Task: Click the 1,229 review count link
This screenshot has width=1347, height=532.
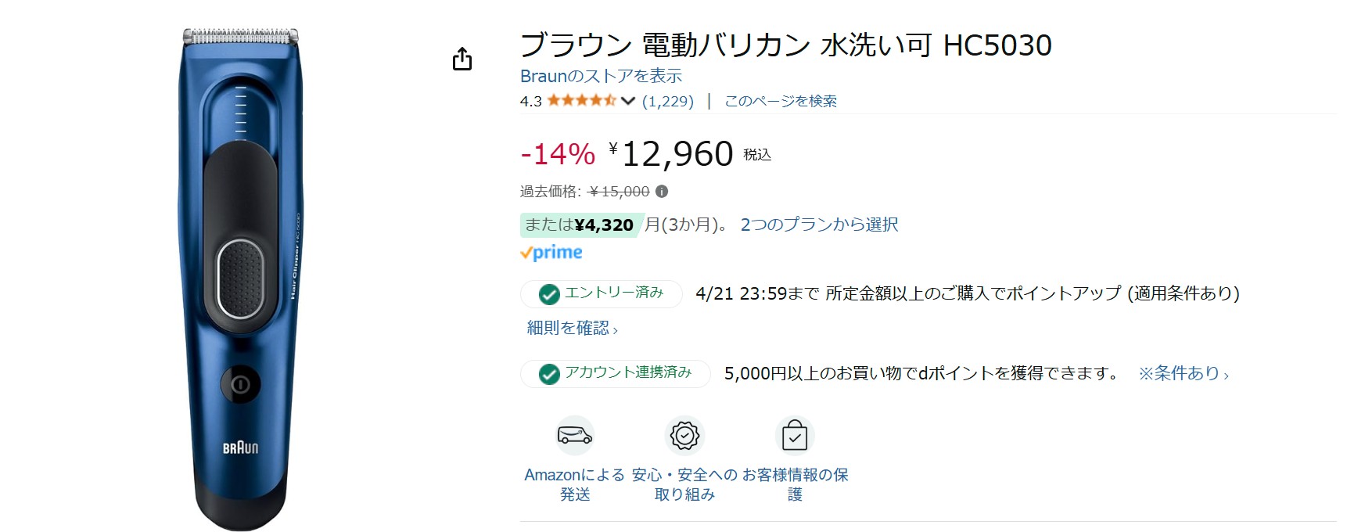Action: click(x=667, y=101)
